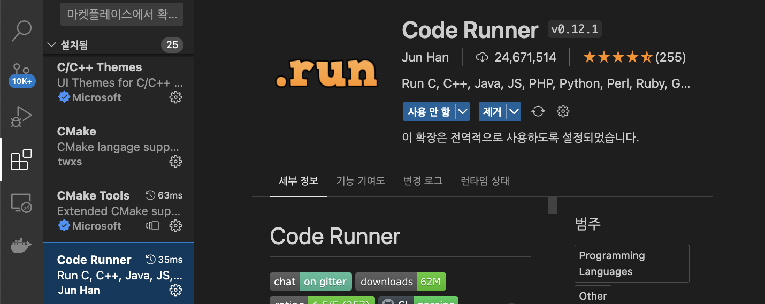Click the Code Runner readme heading
Viewport: 765px width, 304px height.
coord(335,236)
